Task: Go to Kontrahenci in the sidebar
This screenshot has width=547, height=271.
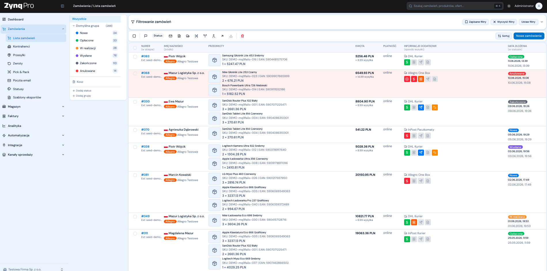Action: tap(36, 47)
